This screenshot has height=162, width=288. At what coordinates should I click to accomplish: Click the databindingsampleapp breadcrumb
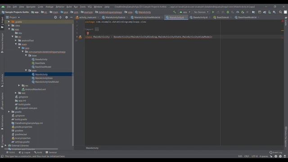coord(109,12)
